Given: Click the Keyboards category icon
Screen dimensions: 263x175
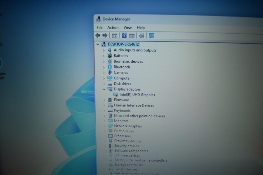Looking at the screenshot, I should (110, 110).
